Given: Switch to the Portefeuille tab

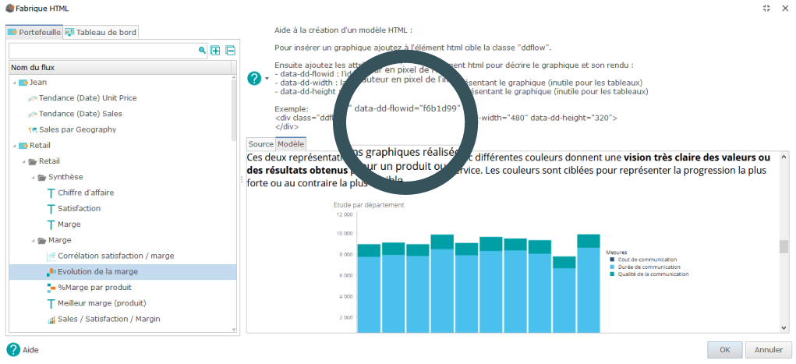Looking at the screenshot, I should tap(34, 32).
